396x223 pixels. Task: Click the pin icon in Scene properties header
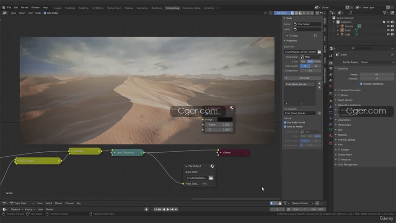click(x=392, y=55)
